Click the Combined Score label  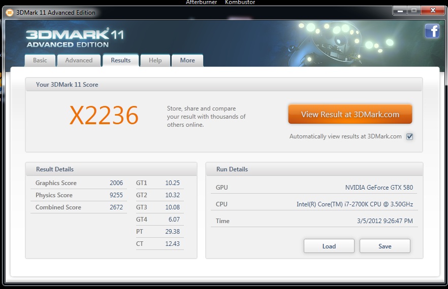tap(58, 207)
